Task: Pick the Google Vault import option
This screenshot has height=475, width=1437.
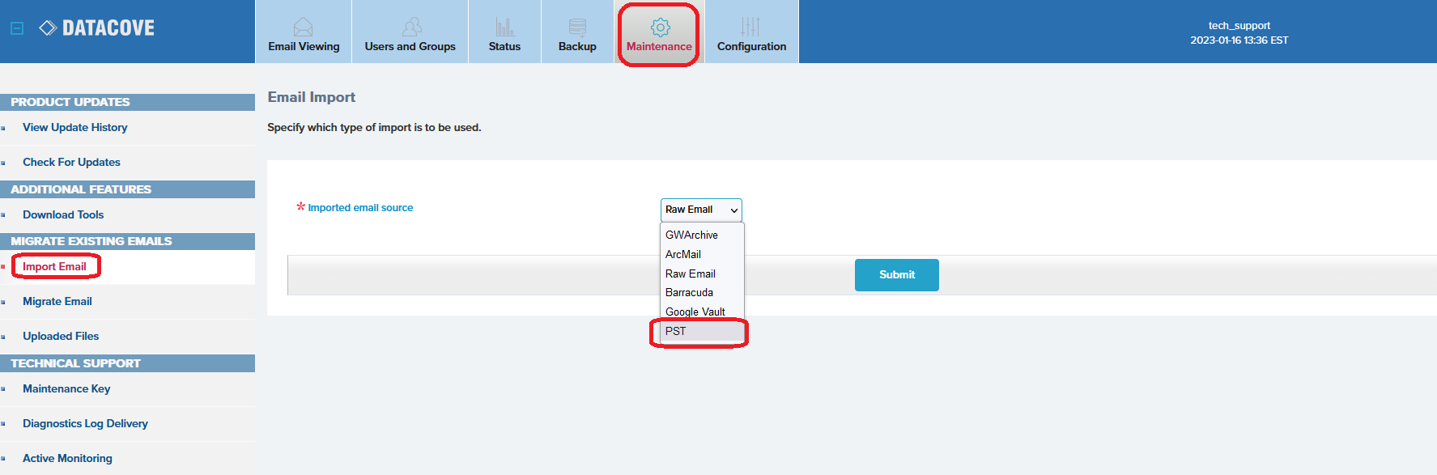Action: pyautogui.click(x=695, y=312)
